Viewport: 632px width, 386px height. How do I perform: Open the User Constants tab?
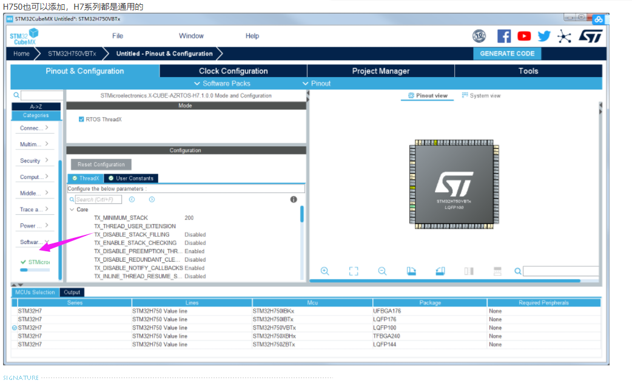pos(131,178)
